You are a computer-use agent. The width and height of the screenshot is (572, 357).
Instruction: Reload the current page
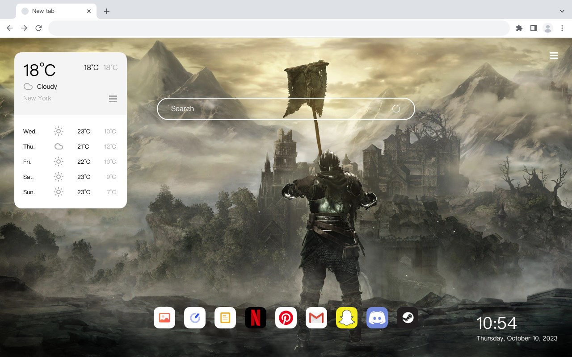[x=38, y=28]
